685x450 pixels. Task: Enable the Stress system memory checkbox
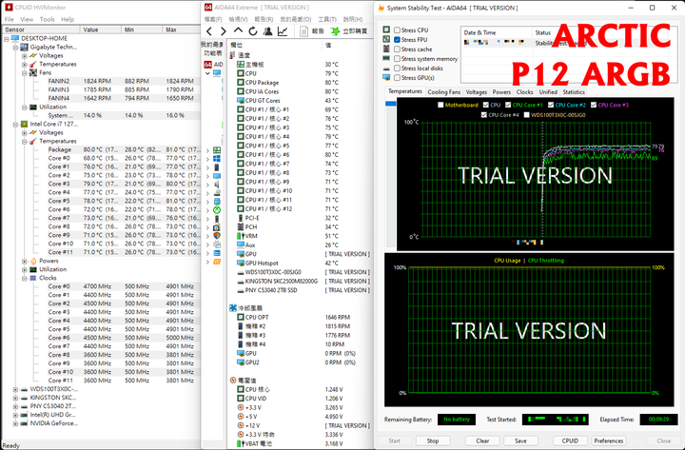pos(397,59)
